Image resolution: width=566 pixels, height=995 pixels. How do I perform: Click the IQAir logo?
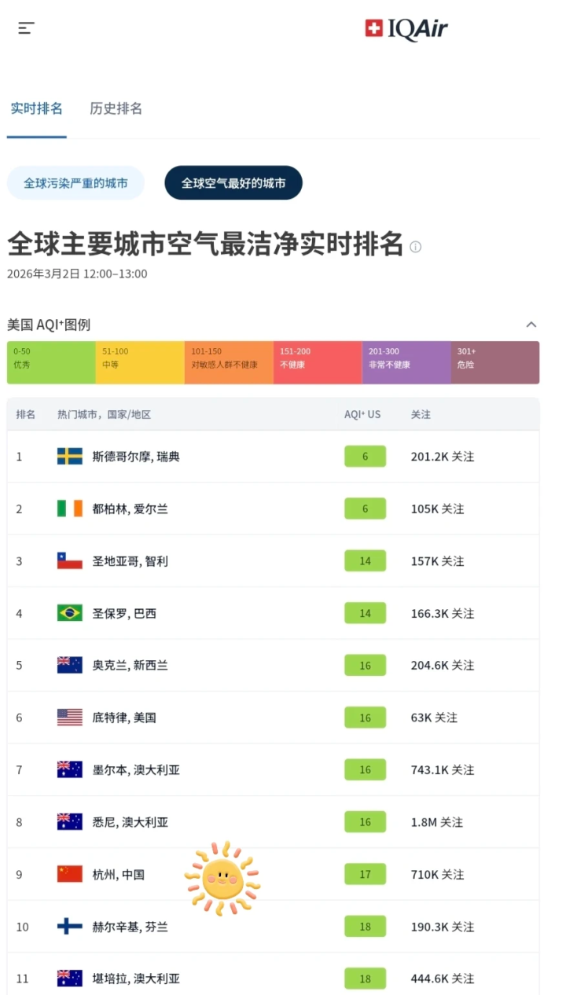click(406, 29)
